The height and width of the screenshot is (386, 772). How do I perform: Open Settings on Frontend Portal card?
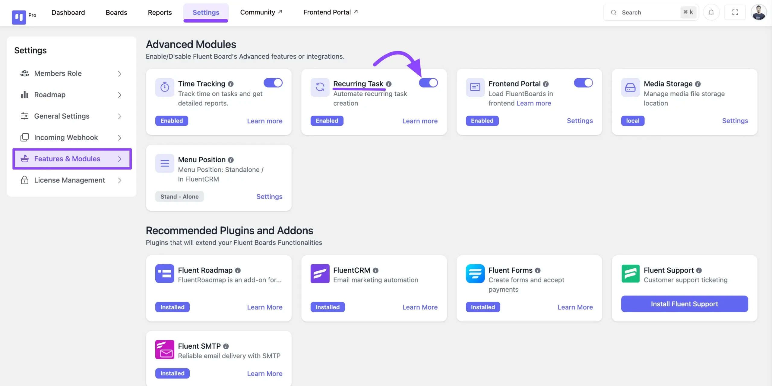tap(580, 121)
